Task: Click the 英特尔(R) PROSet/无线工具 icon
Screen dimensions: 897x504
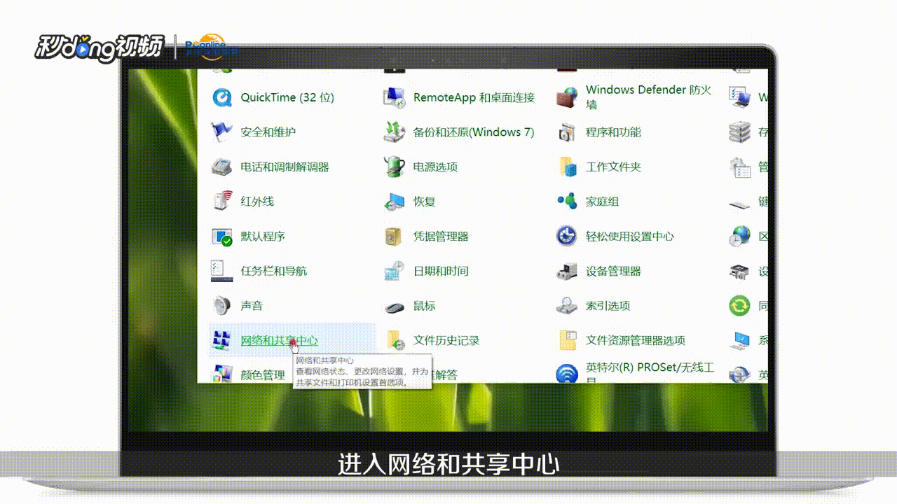Action: (x=567, y=374)
